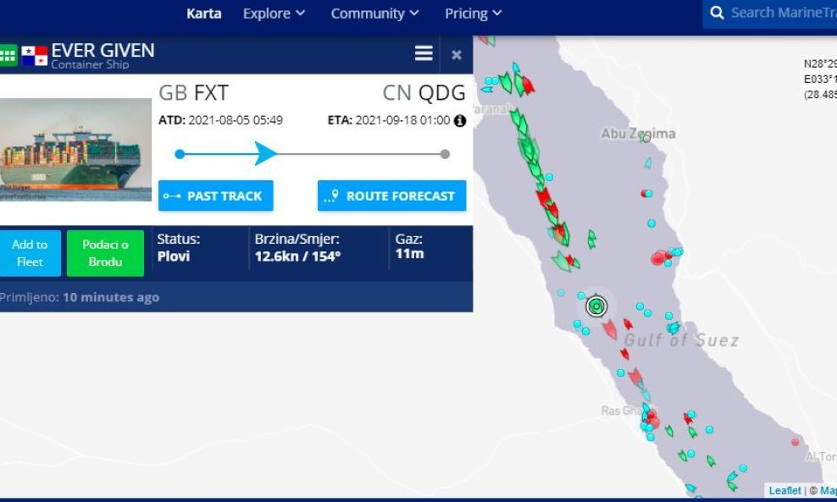The image size is (837, 502).
Task: Click the departure port code GB FXT
Action: click(194, 93)
